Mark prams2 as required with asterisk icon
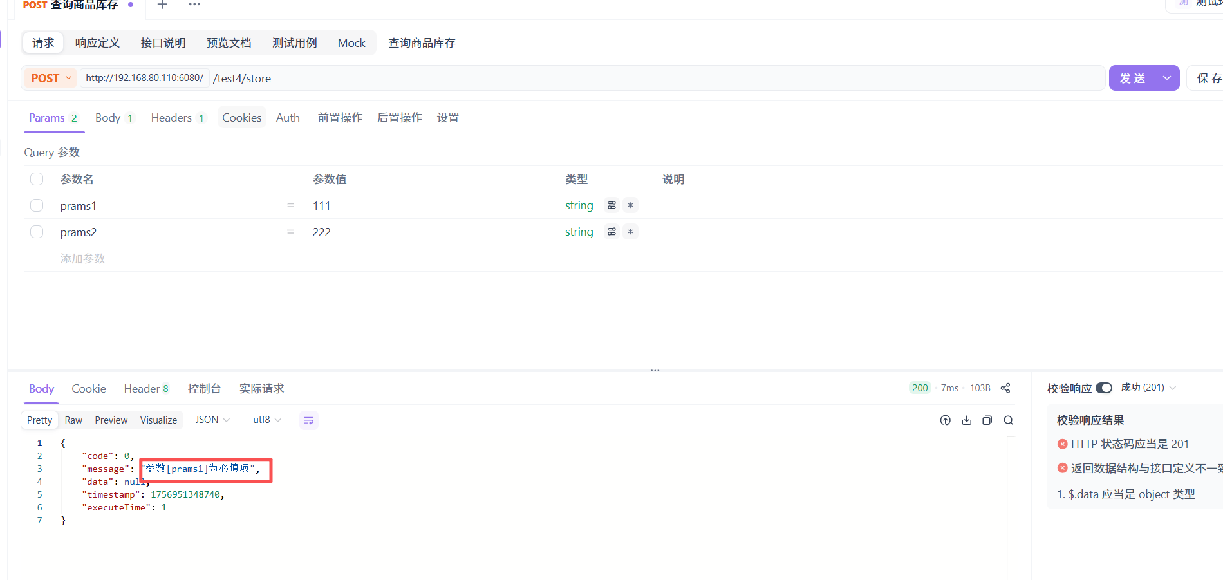Screen dimensions: 1223x580 pyautogui.click(x=630, y=231)
